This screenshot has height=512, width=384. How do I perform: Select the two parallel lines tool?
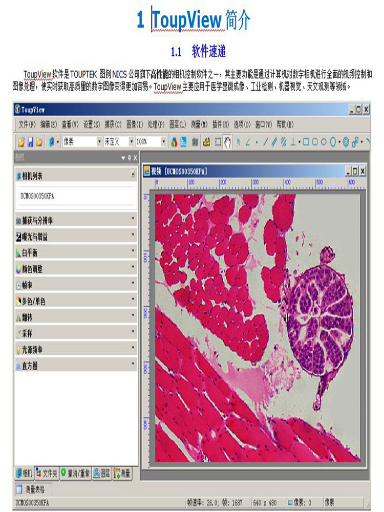[x=274, y=142]
